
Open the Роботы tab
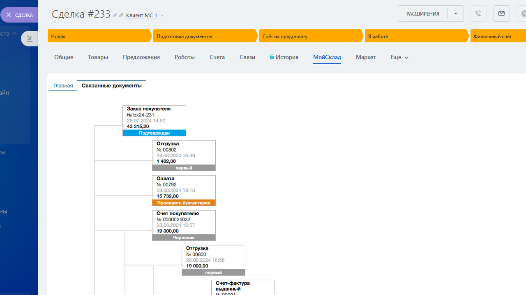(x=185, y=57)
